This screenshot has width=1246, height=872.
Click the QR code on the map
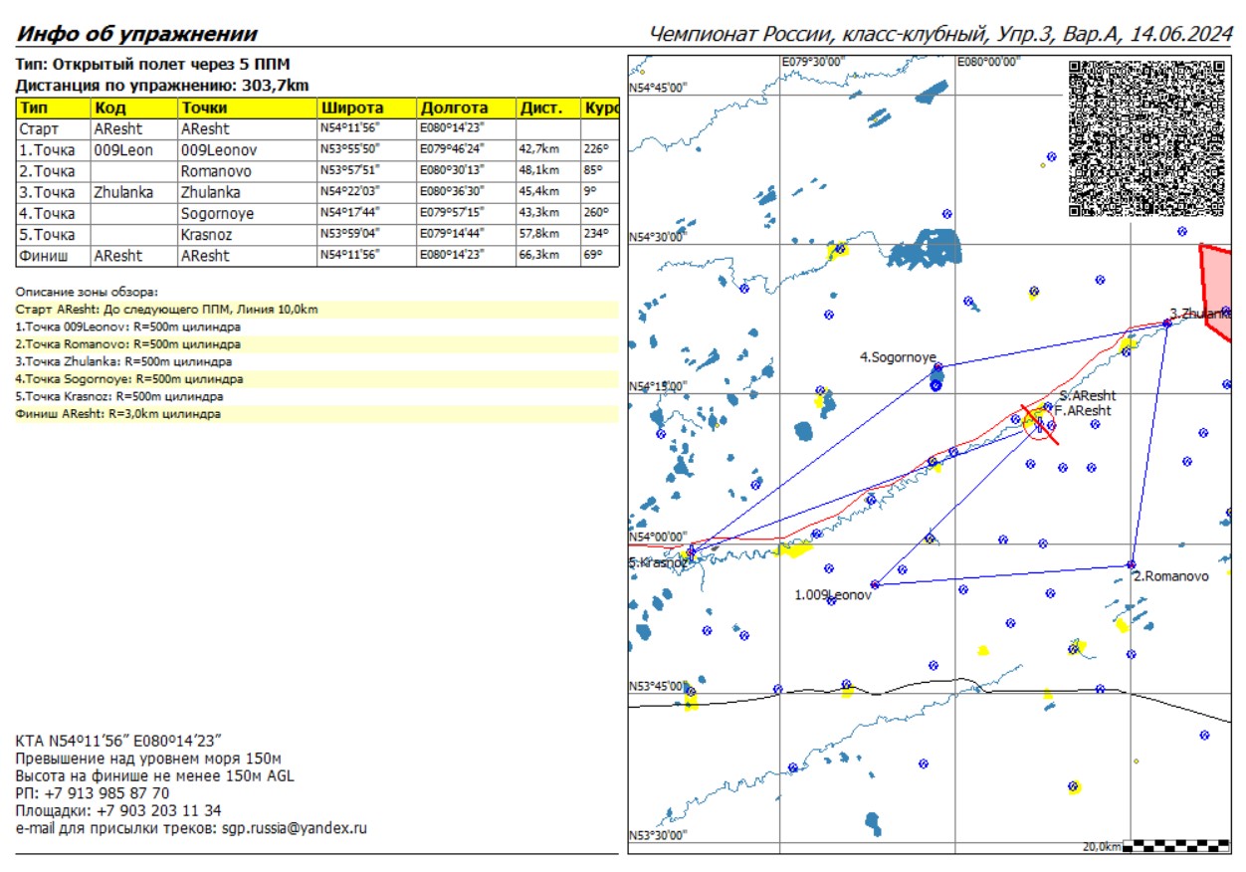click(1145, 138)
